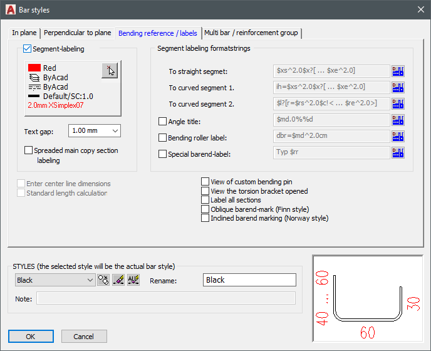Open format builder for curved segment 2
This screenshot has width=431, height=351.
[398, 103]
